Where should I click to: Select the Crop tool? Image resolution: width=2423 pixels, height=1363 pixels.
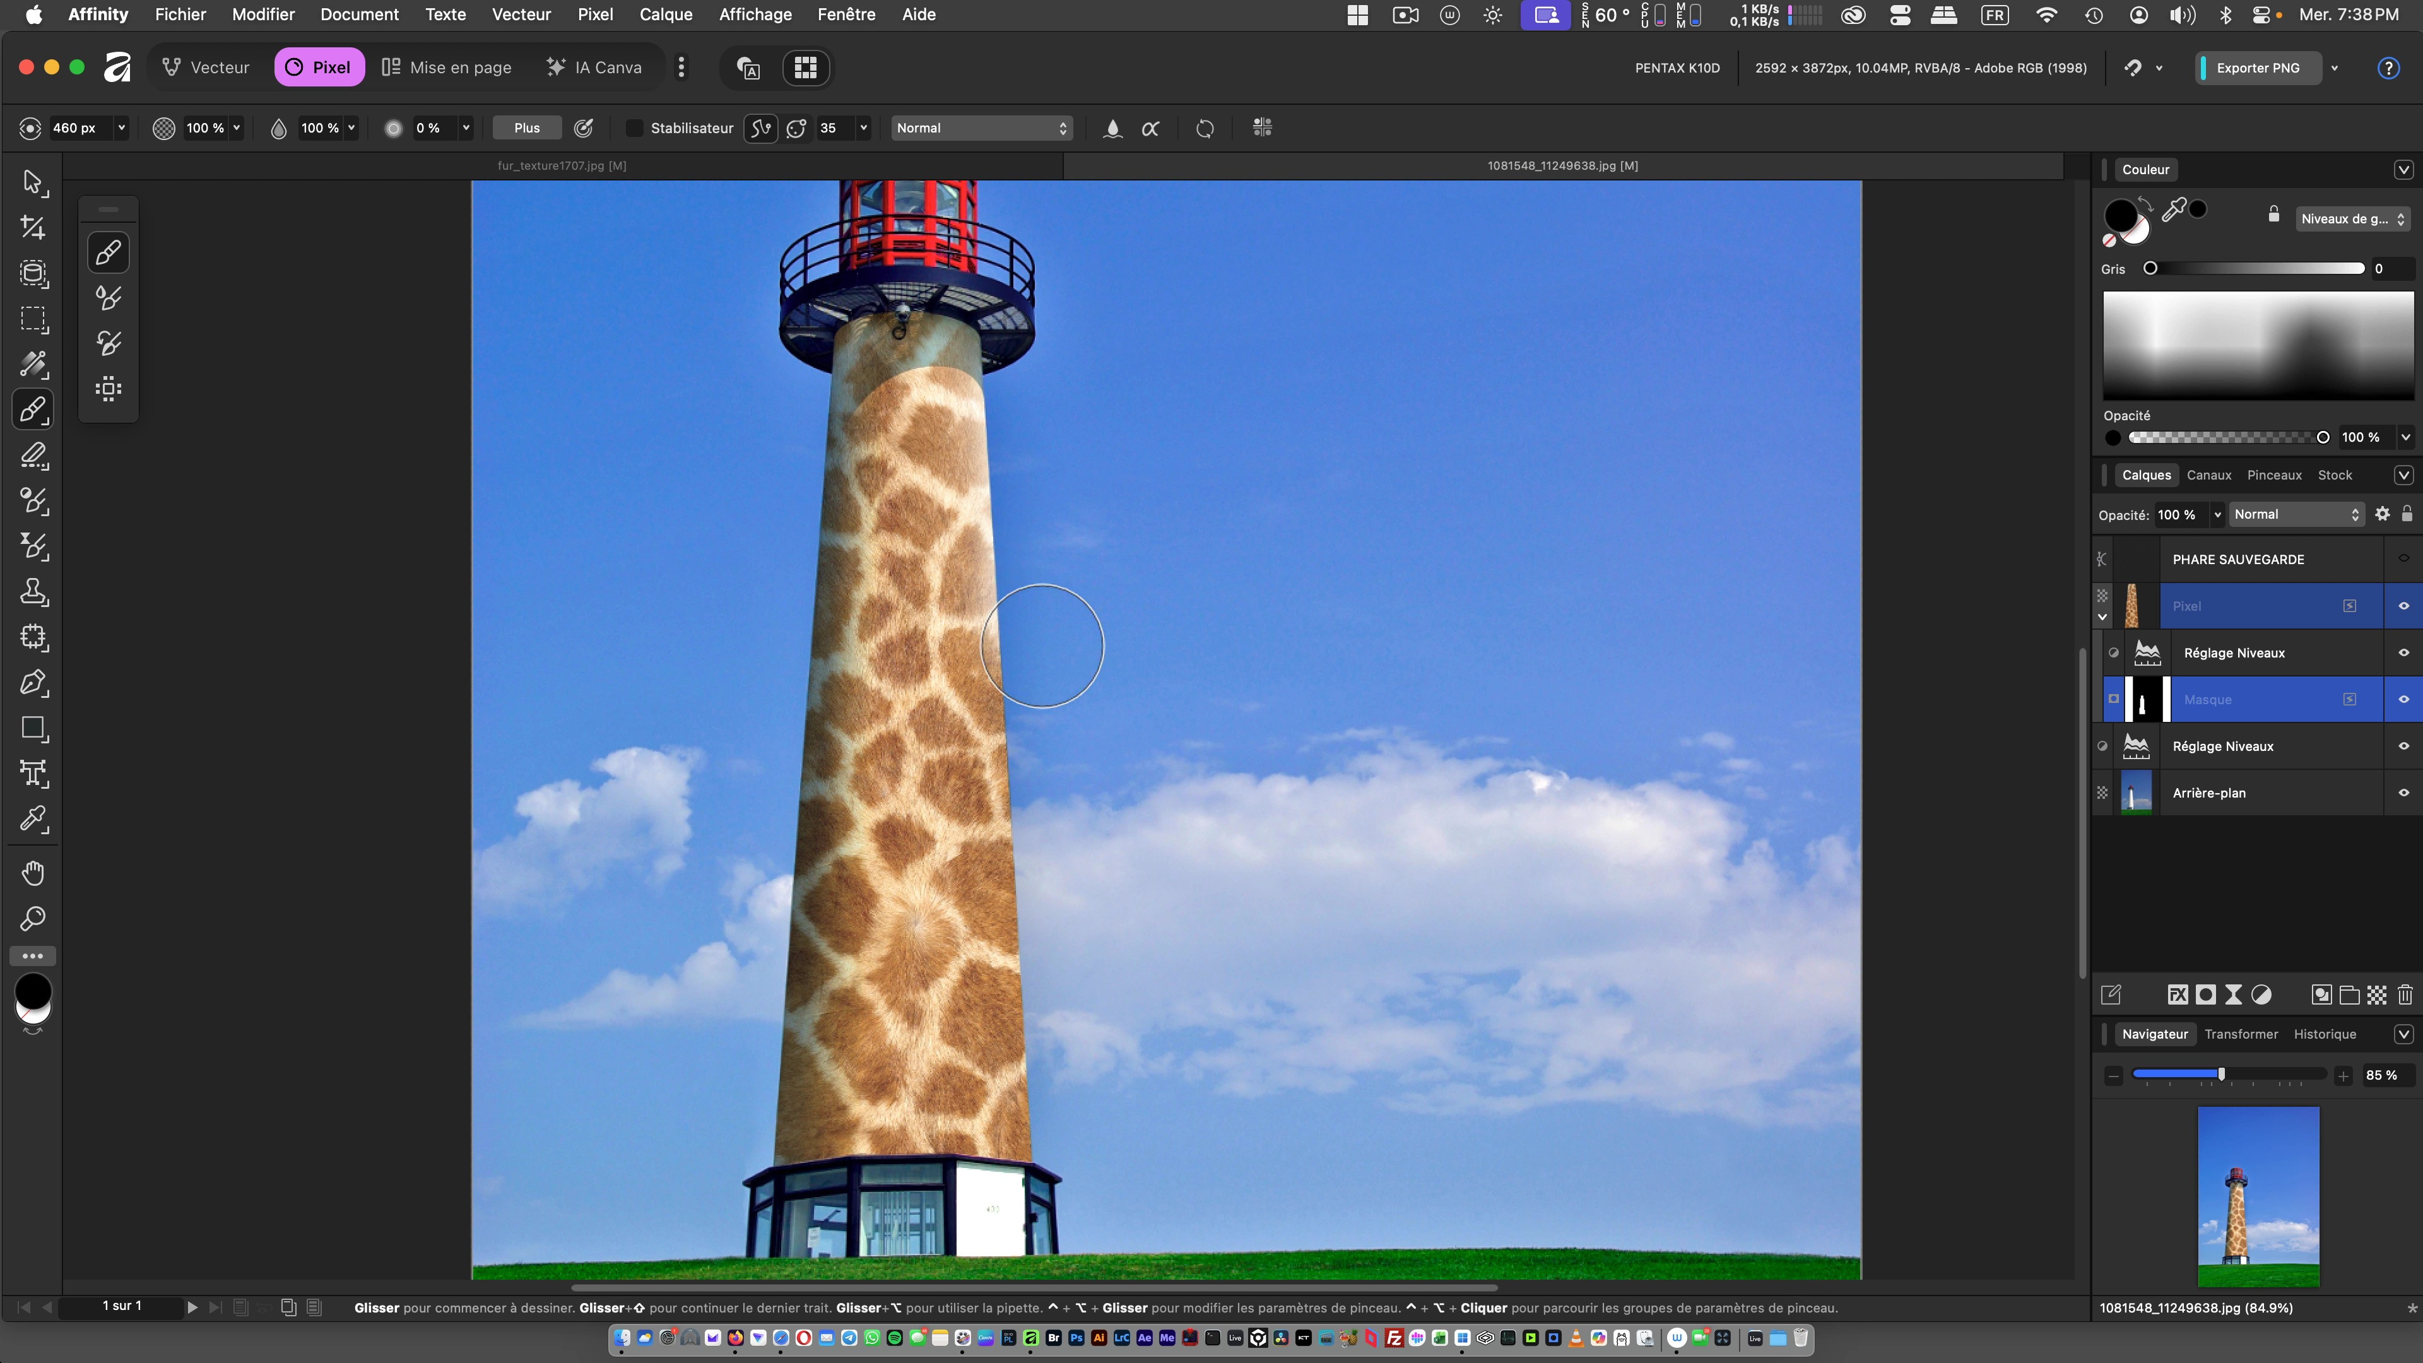33,228
